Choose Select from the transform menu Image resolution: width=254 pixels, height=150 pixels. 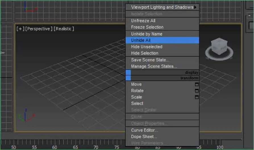(x=162, y=103)
